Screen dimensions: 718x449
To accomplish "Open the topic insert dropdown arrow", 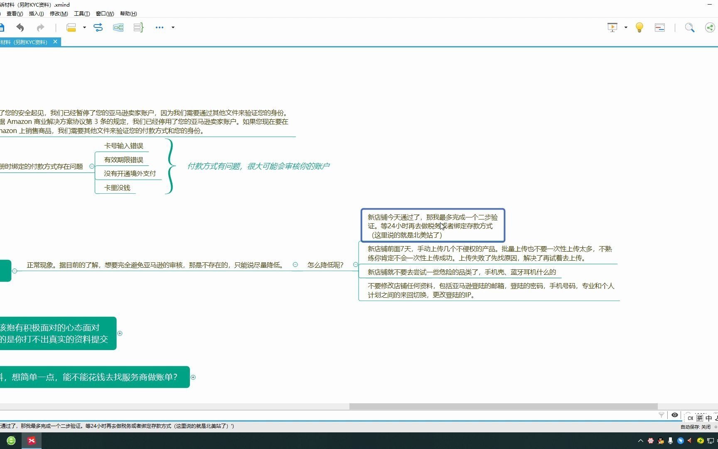I will (x=84, y=27).
